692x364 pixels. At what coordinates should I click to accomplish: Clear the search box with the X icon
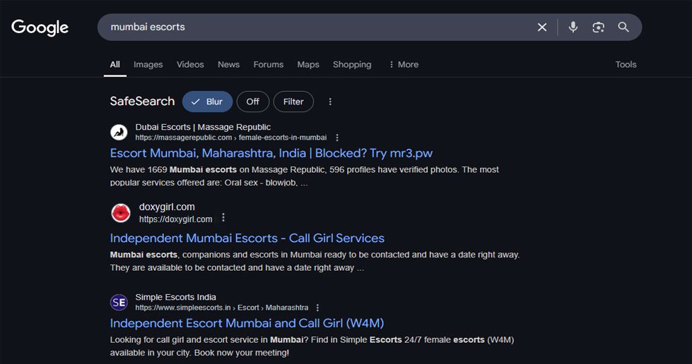click(542, 28)
